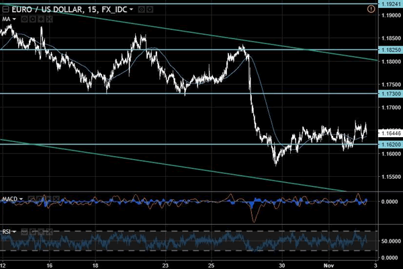The image size is (403, 269).
Task: Click the 16 date label on time axis
Action: 49,266
